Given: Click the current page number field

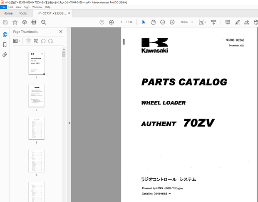Looking at the screenshot, I should point(122,22).
